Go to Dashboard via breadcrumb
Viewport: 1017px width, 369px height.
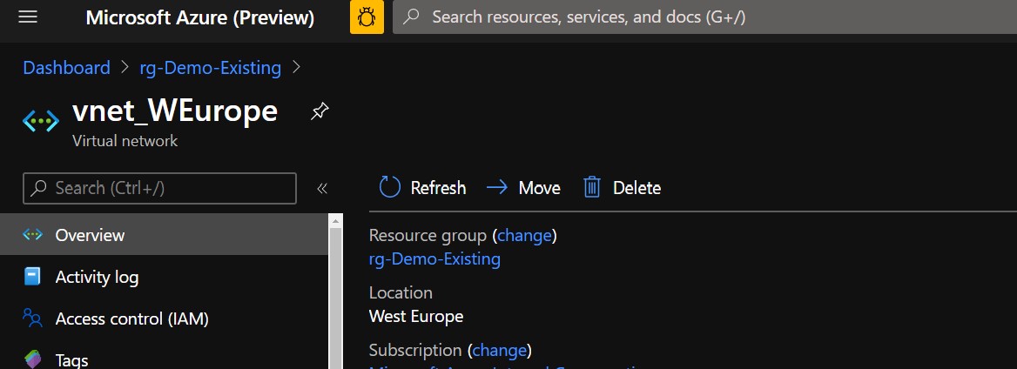pyautogui.click(x=67, y=67)
